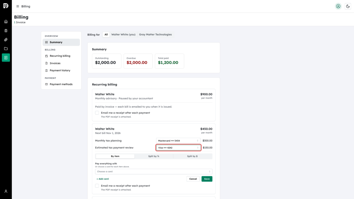This screenshot has height=199, width=354.
Task: Switch to Split by $ option
Action: click(x=192, y=156)
